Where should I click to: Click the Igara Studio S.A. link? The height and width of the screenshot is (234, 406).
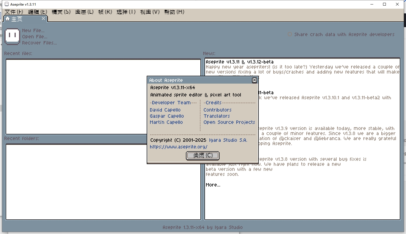(228, 140)
